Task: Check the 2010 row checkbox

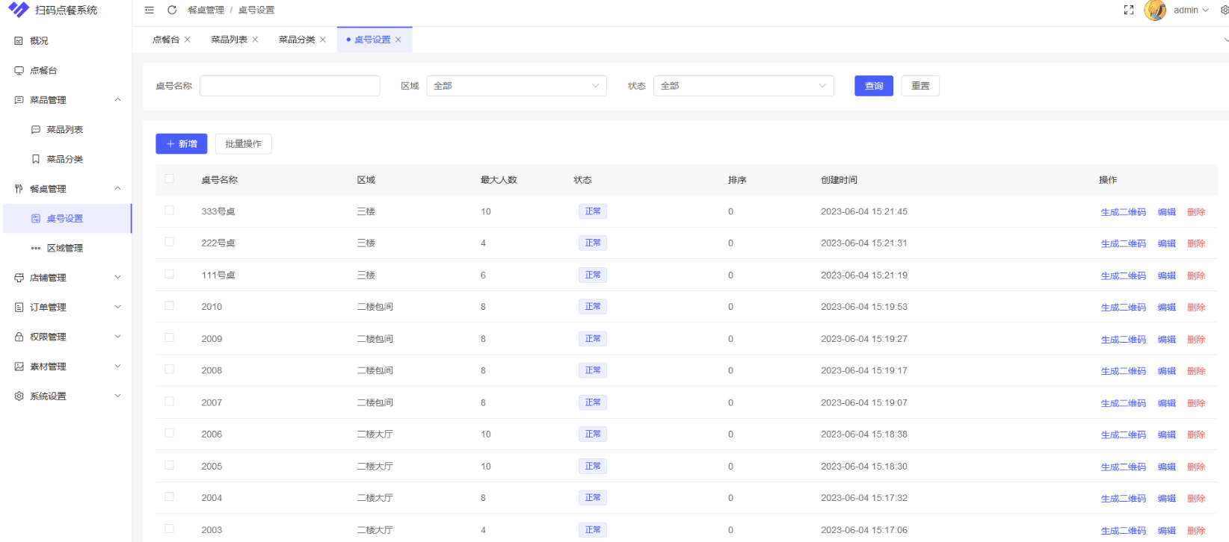Action: coord(170,305)
